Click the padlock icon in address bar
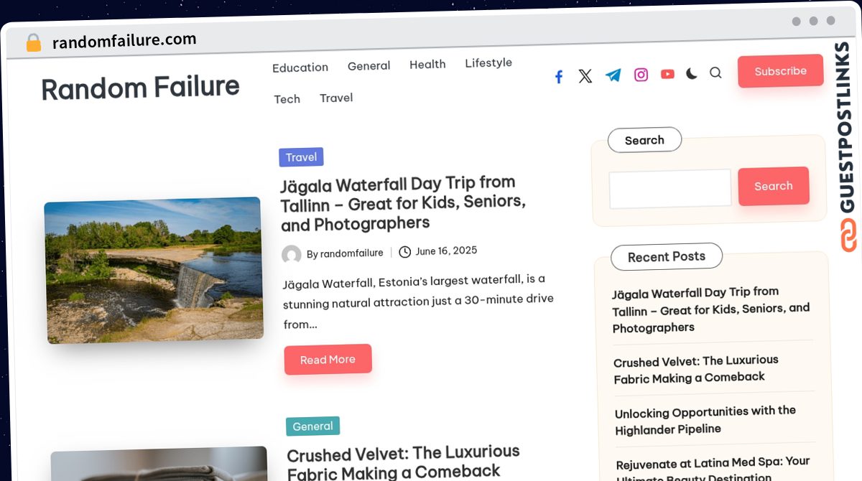The image size is (862, 481). point(33,43)
